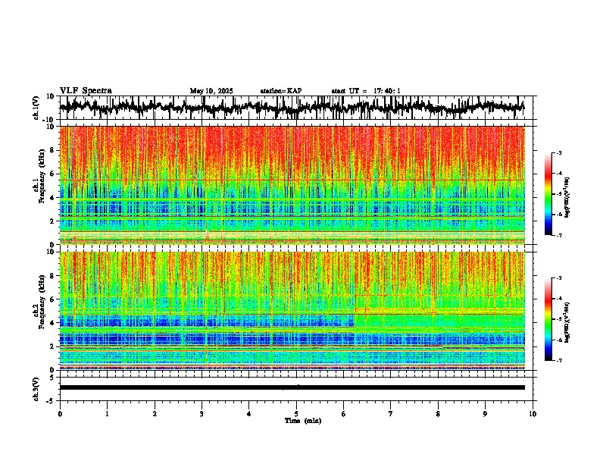The image size is (600, 464).
Task: Click time axis tick label "6"
Action: click(343, 414)
